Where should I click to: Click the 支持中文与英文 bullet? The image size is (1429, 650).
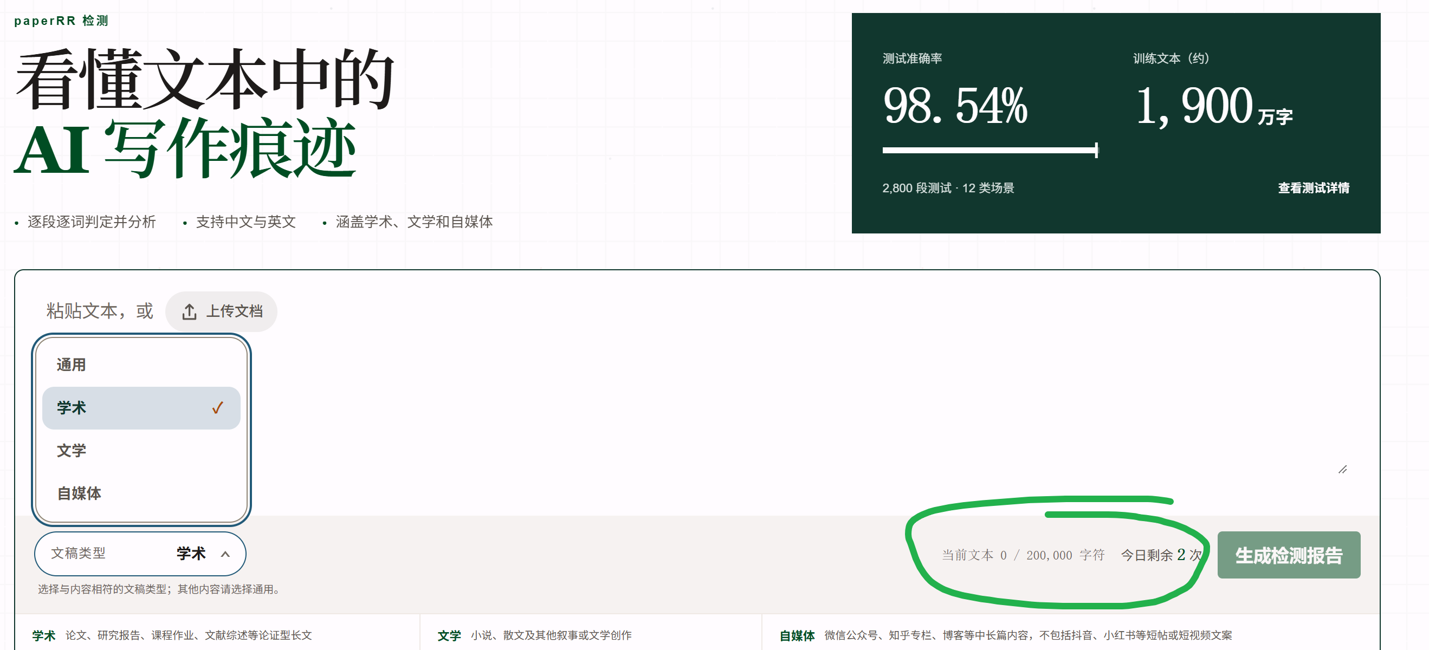pyautogui.click(x=245, y=222)
